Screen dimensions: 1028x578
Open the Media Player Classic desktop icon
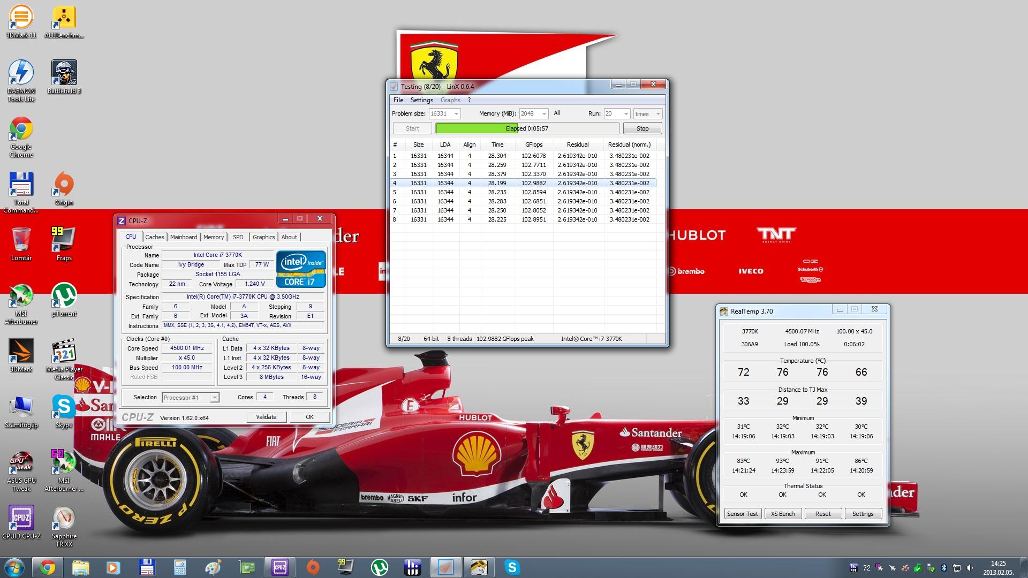point(64,359)
